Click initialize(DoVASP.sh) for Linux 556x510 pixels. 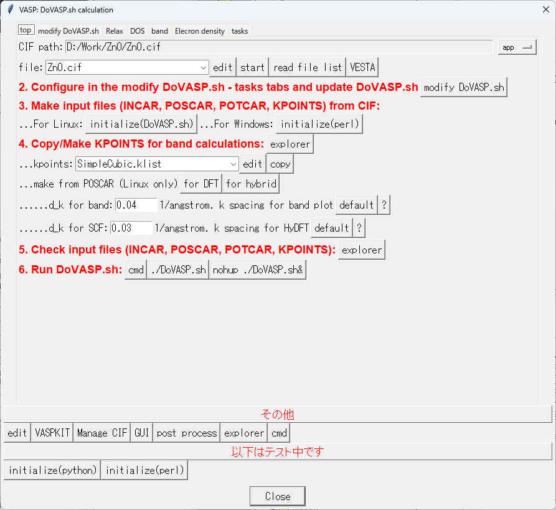tap(141, 124)
